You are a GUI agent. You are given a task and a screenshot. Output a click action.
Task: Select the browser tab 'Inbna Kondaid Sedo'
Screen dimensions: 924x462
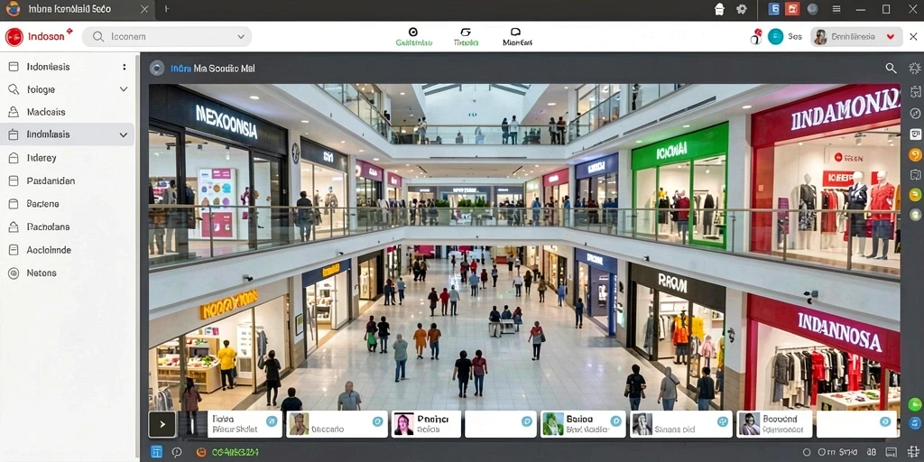(x=77, y=9)
